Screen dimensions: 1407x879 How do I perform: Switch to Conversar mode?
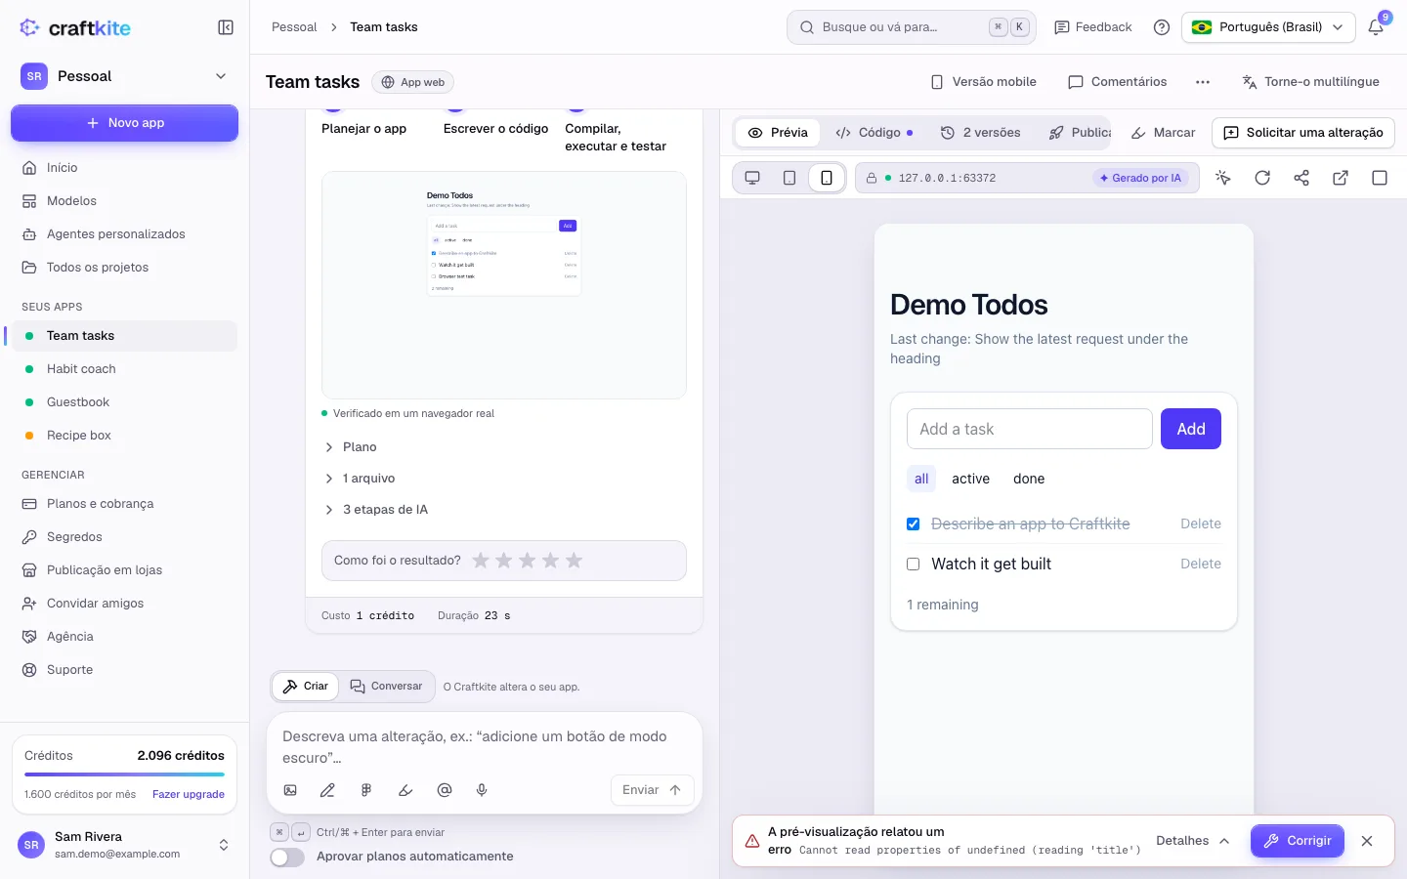point(386,687)
